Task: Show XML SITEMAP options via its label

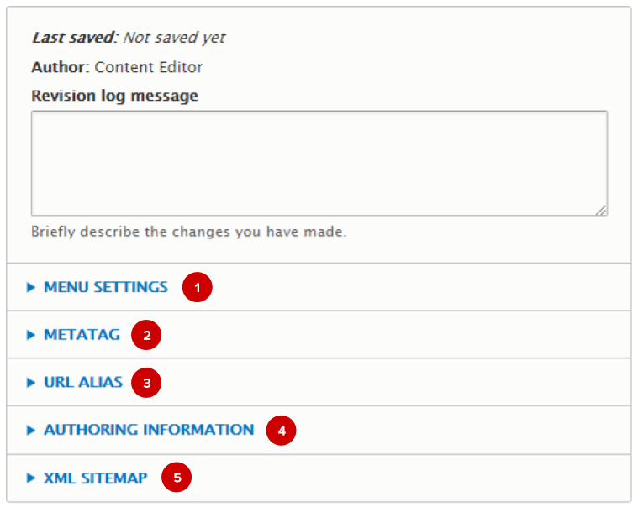Action: coord(96,478)
